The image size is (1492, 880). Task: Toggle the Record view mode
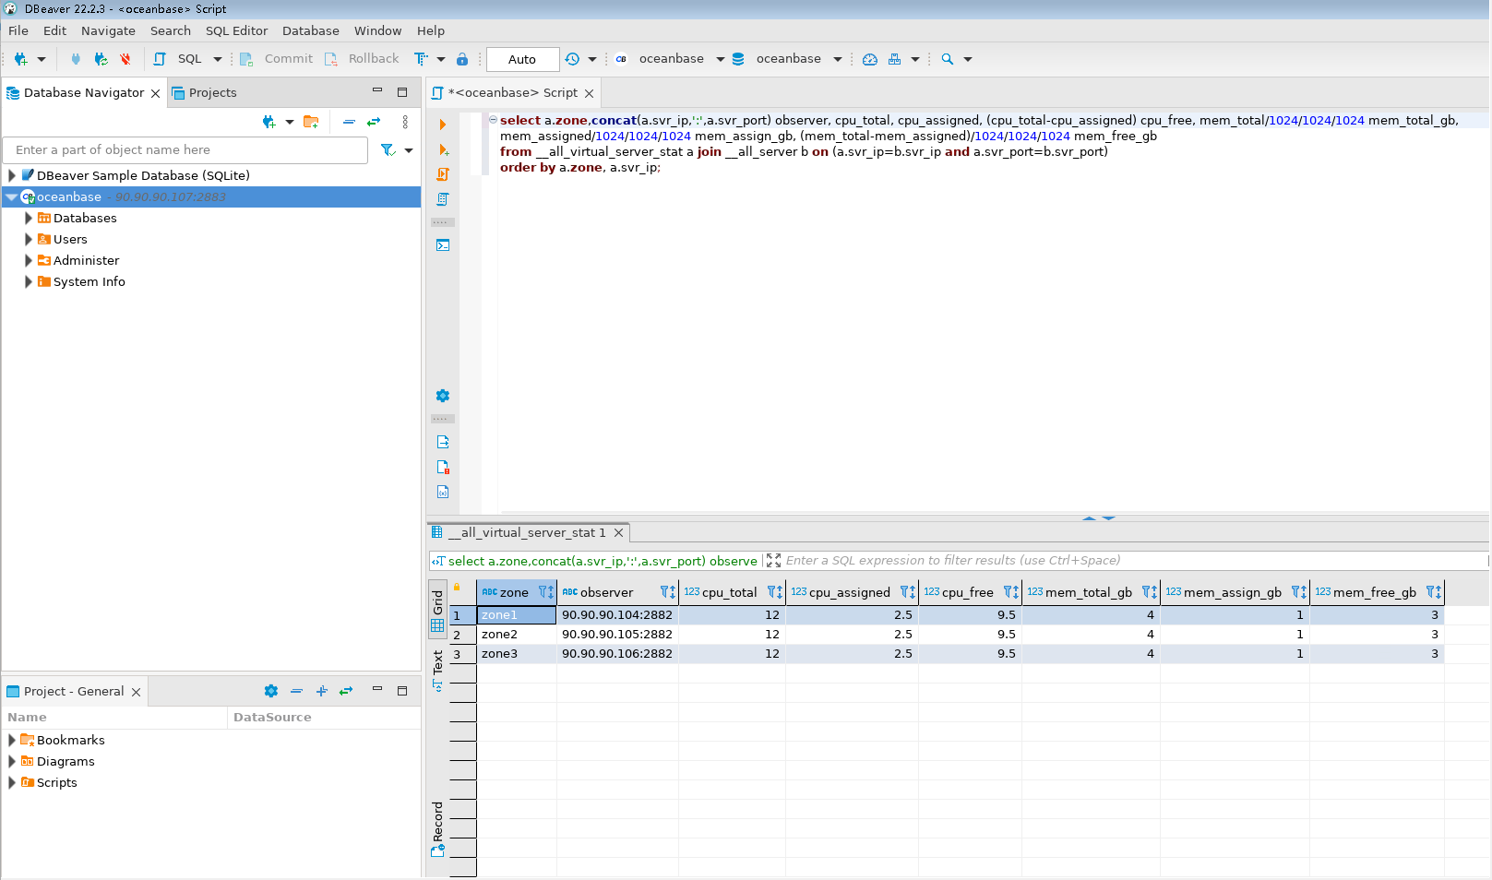(437, 829)
